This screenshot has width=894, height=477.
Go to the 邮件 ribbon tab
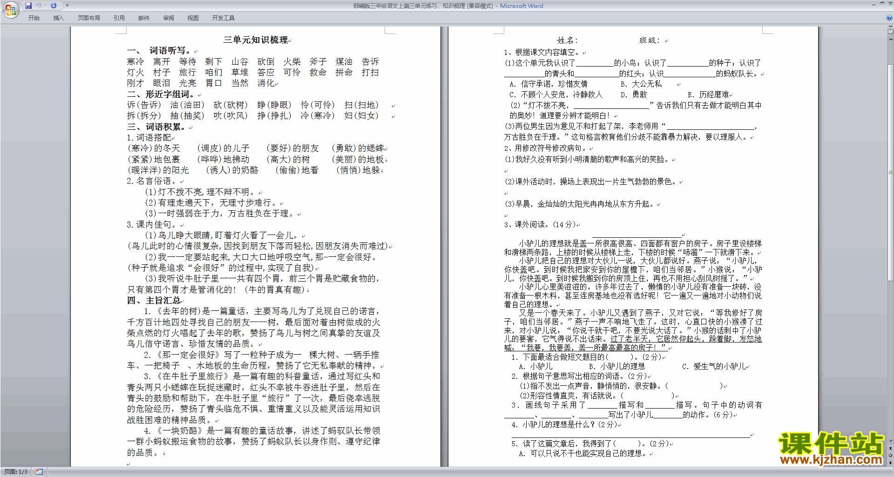144,18
